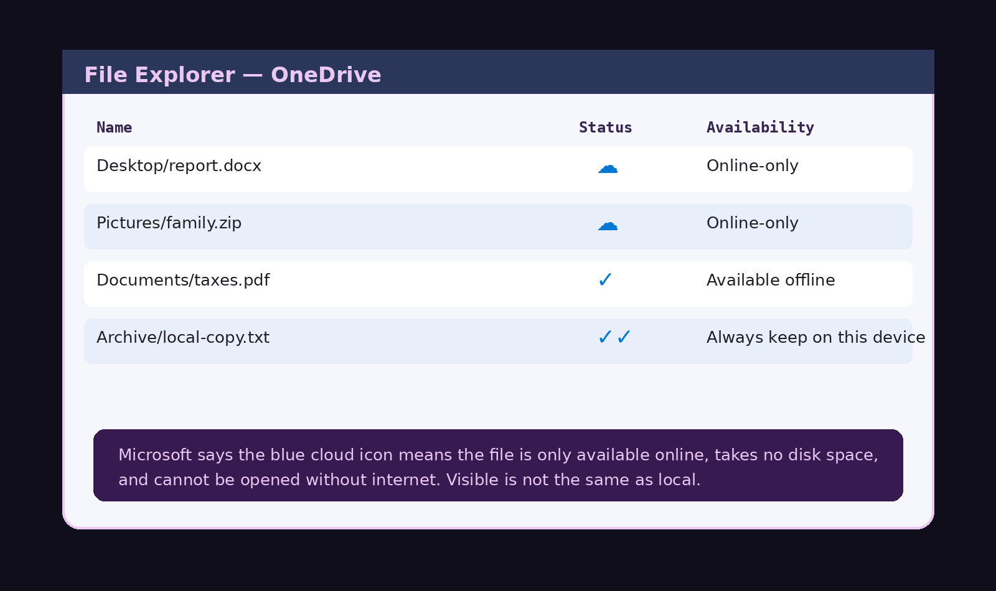This screenshot has width=996, height=591.
Task: Sort by the Status column header
Action: click(x=605, y=127)
